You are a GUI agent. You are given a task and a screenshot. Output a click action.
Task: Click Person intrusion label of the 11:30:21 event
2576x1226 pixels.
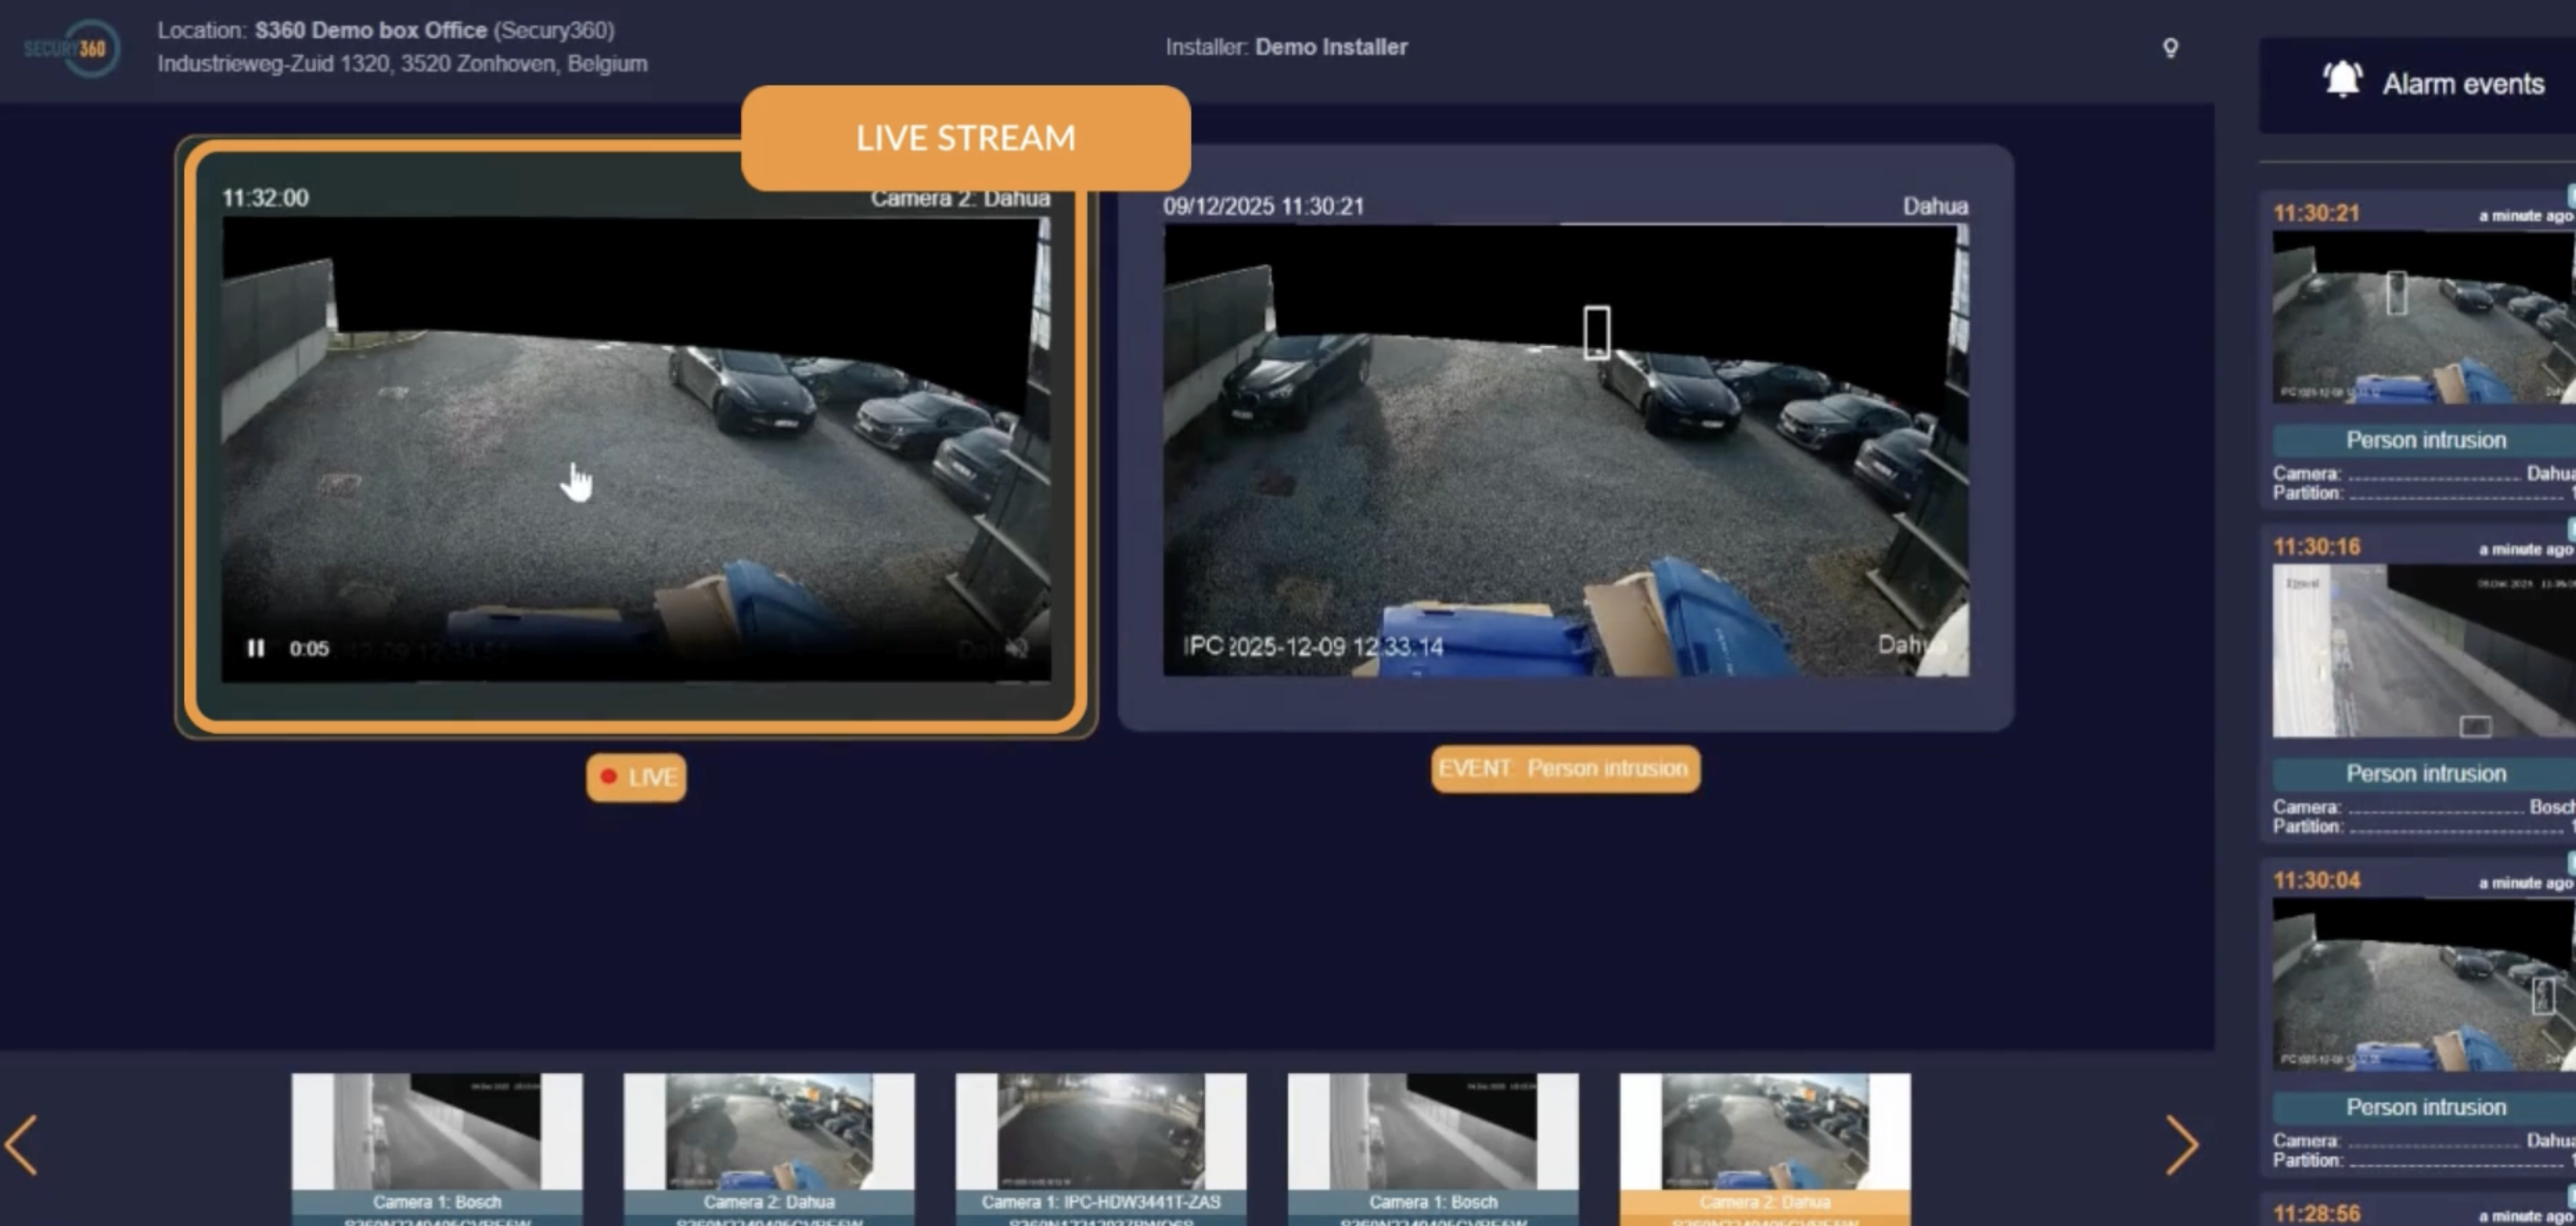2426,440
